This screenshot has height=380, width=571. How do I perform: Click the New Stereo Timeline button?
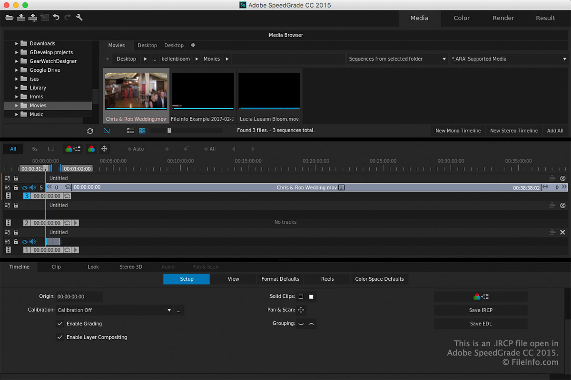pos(514,131)
